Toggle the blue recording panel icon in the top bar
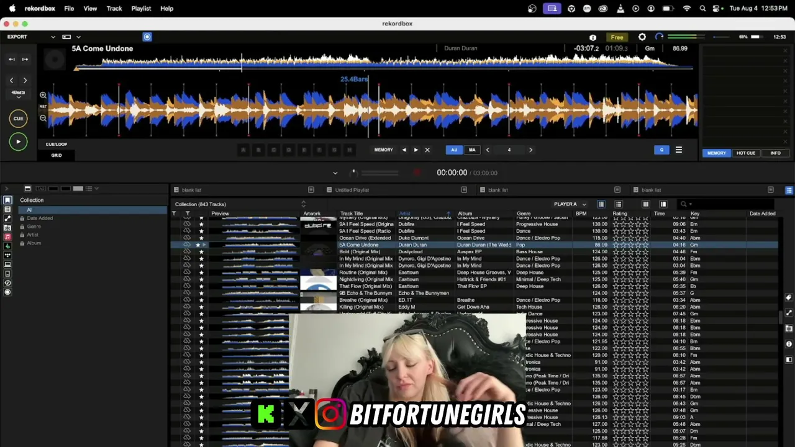 (147, 37)
